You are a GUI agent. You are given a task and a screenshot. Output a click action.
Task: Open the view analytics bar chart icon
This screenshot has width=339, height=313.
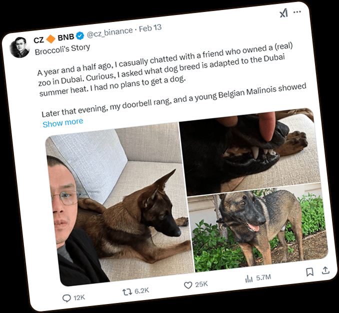(248, 278)
